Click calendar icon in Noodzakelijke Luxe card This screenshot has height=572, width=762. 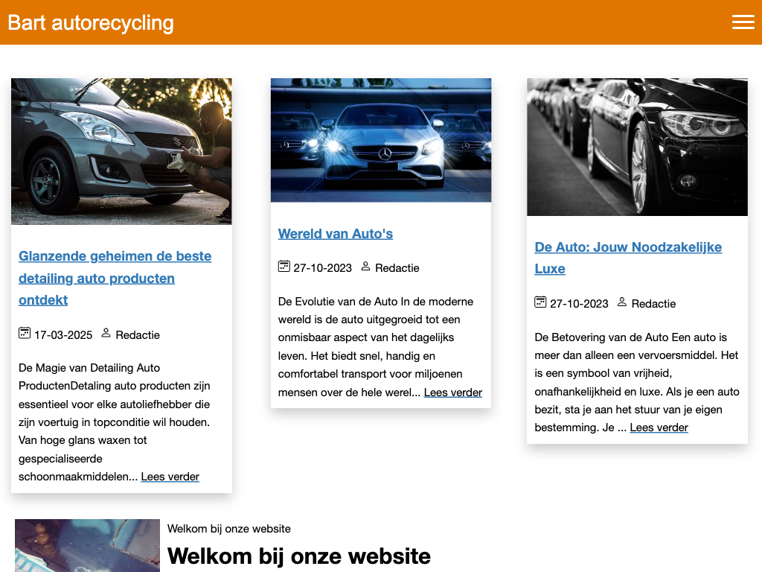pyautogui.click(x=540, y=302)
